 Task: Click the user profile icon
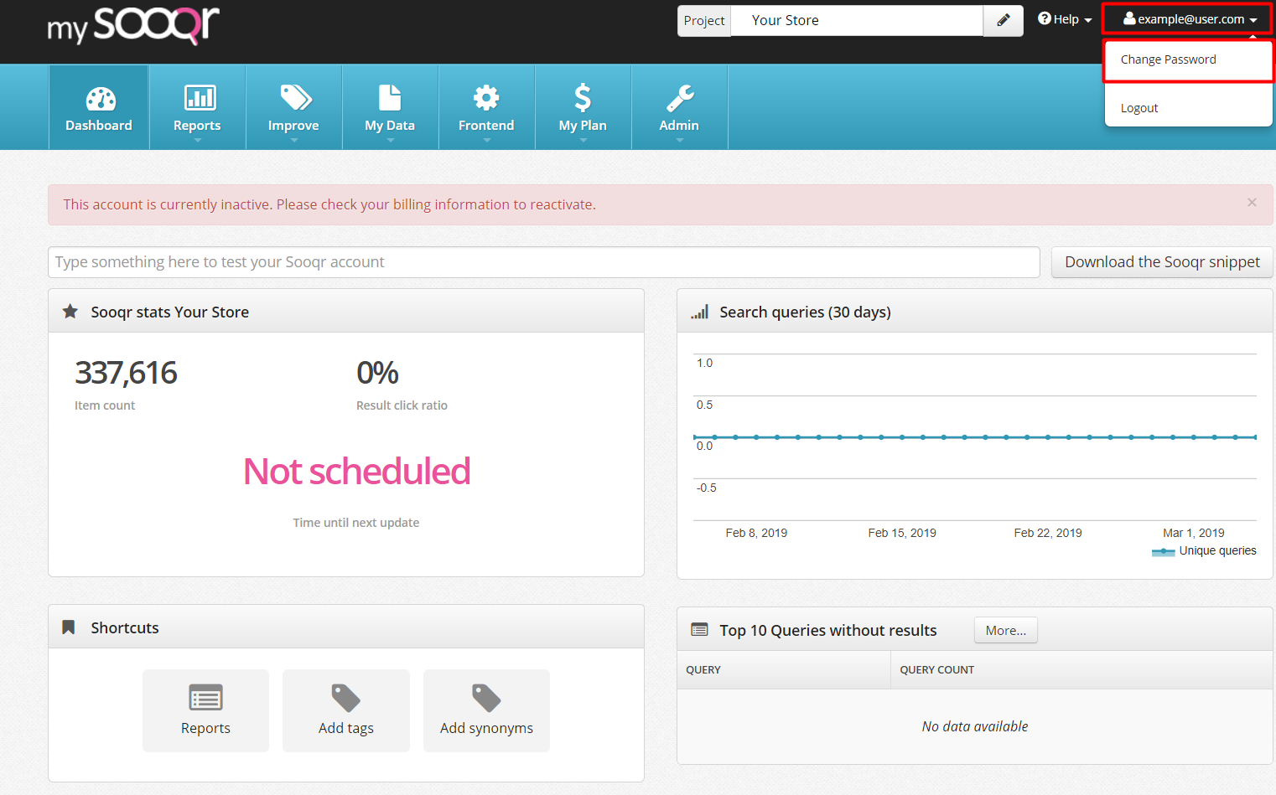[x=1129, y=18]
